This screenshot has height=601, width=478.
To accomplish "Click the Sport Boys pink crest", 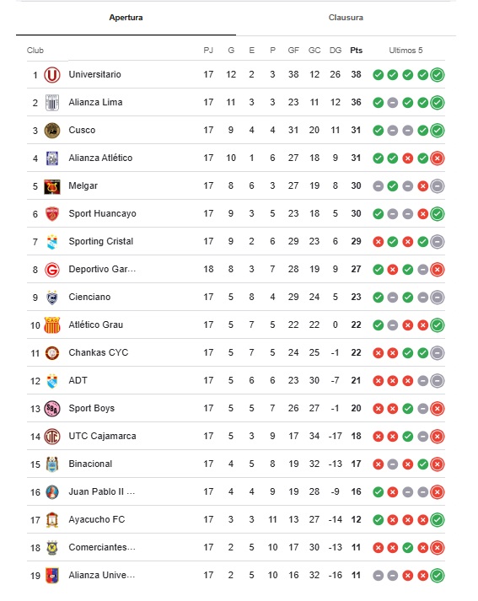I will click(52, 409).
